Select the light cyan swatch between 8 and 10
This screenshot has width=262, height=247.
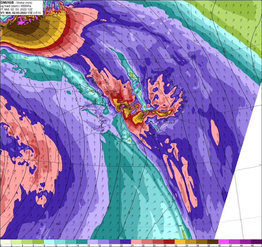pyautogui.click(x=49, y=242)
